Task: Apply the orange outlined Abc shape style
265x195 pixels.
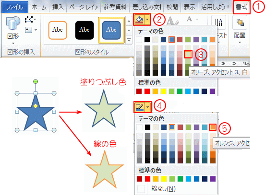Action: (x=58, y=30)
